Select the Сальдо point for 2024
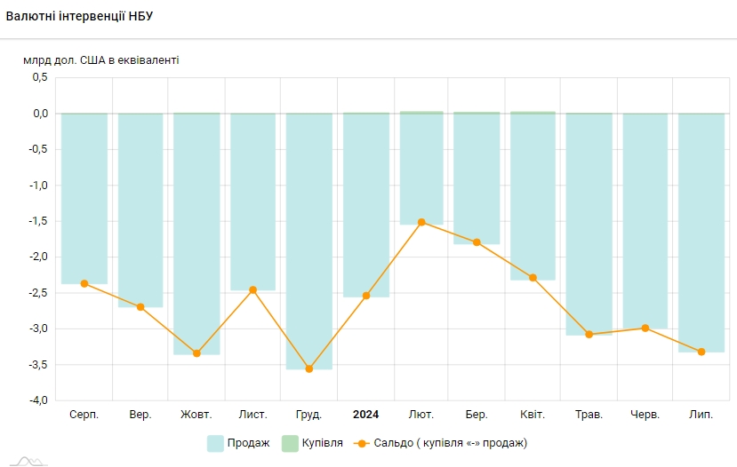The width and height of the screenshot is (737, 467). (365, 296)
